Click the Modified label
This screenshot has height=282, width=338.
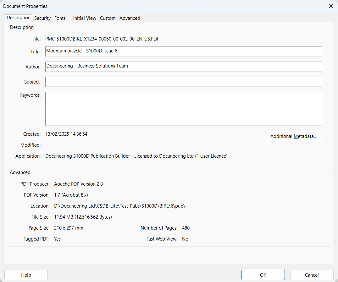point(30,145)
